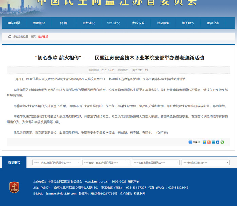Share article to Tencent Weibo
The width and height of the screenshot is (237, 206).
213,142
